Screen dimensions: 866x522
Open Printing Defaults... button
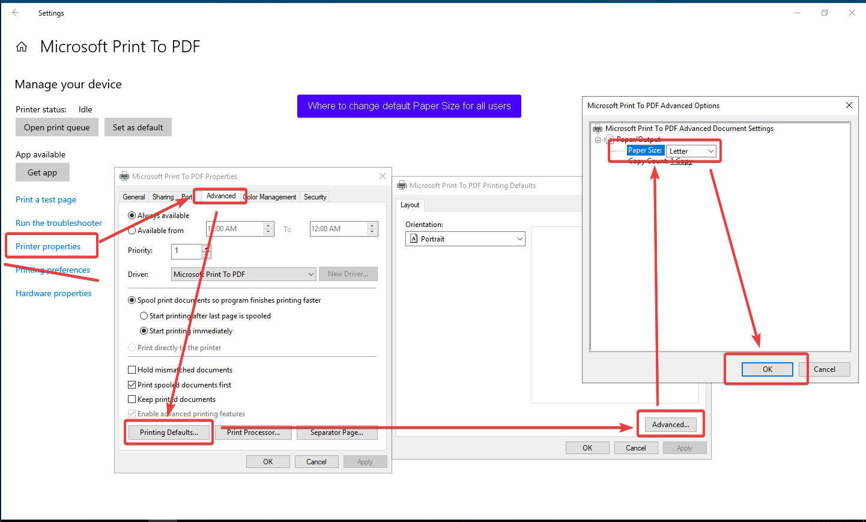pyautogui.click(x=169, y=432)
